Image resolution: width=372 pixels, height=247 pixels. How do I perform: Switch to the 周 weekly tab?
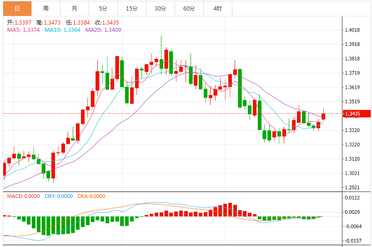46,9
